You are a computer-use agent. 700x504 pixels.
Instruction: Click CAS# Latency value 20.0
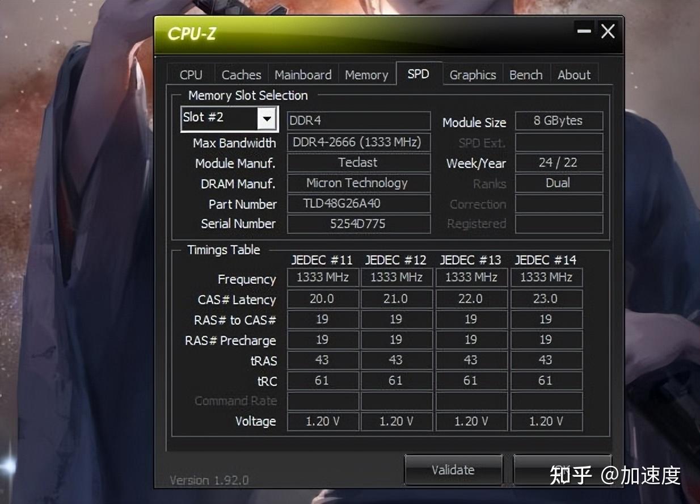(323, 299)
